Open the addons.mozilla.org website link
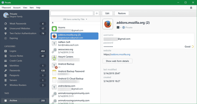The image size is (197, 104). click(121, 54)
